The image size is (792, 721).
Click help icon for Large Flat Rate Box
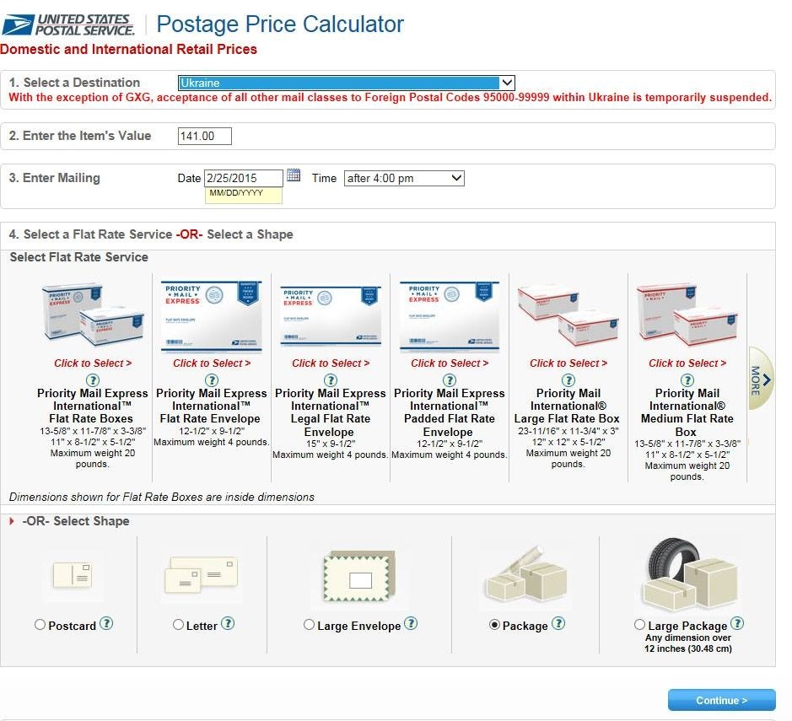pyautogui.click(x=568, y=380)
